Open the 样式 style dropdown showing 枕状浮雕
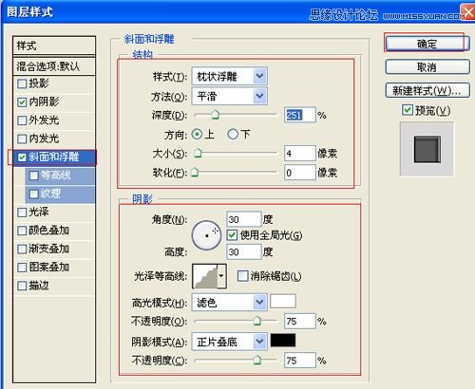Viewport: 475px width, 389px height. (x=229, y=76)
